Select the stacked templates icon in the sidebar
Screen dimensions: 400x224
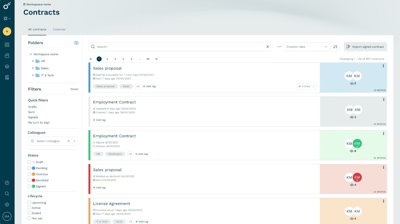(7, 66)
